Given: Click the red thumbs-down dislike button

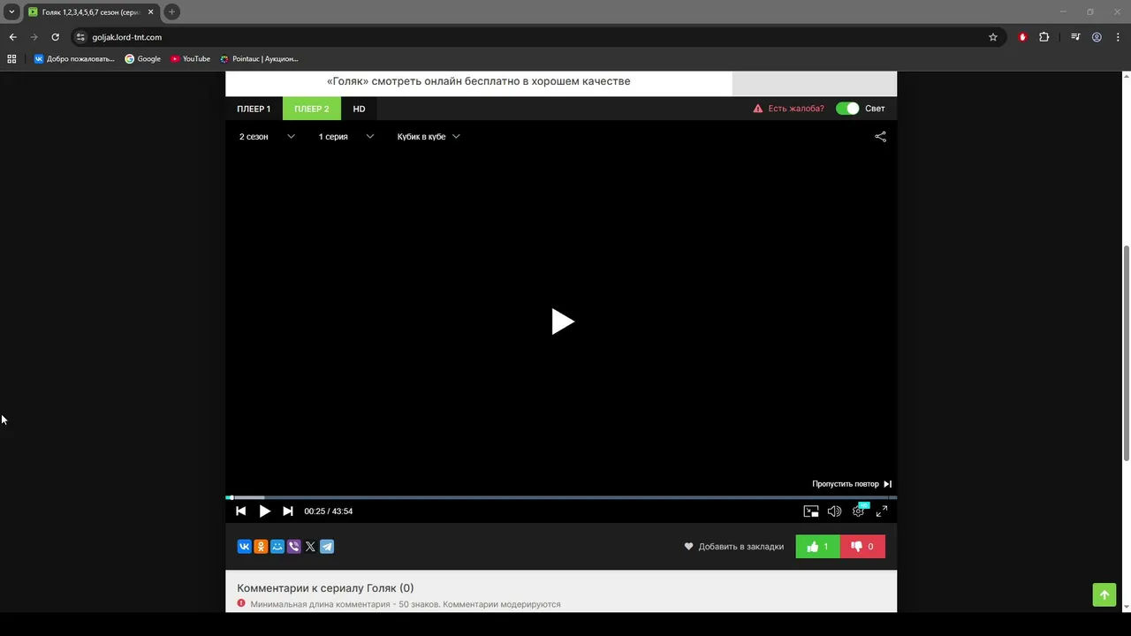Looking at the screenshot, I should [x=862, y=547].
